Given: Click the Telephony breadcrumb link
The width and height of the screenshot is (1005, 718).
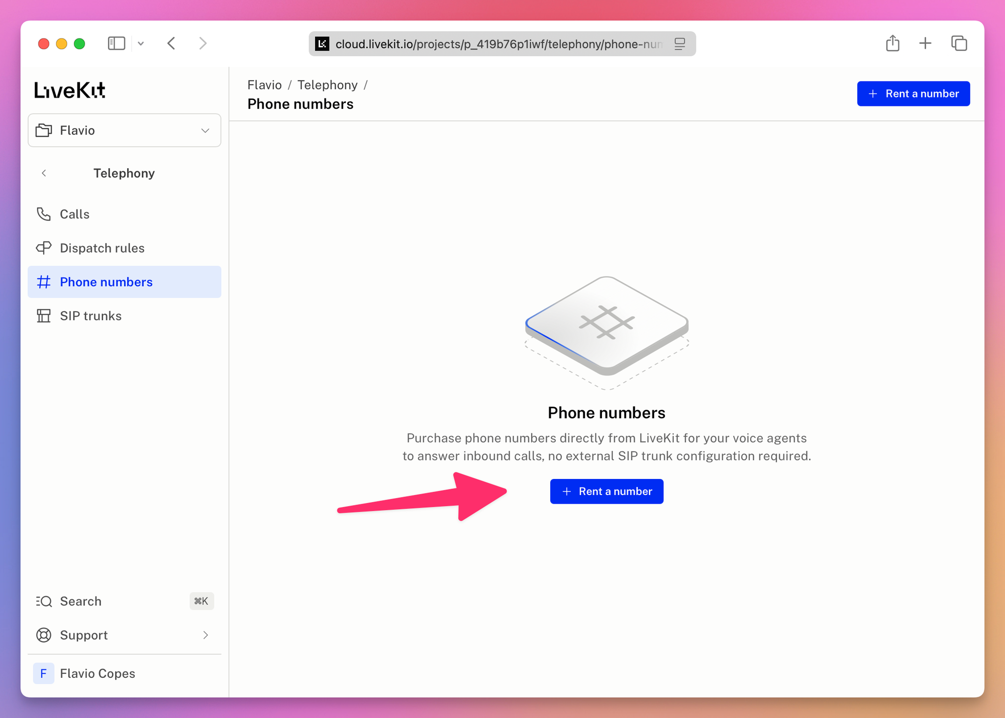Looking at the screenshot, I should (327, 85).
